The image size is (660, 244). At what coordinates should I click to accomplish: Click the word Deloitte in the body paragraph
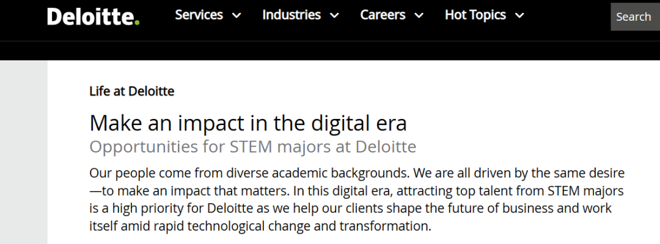(x=230, y=208)
